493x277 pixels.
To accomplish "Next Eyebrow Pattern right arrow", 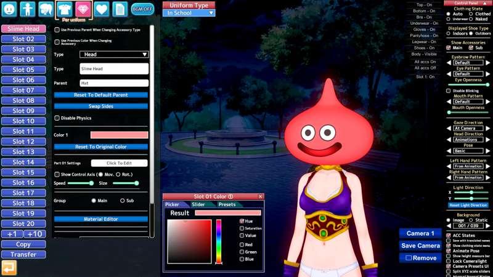I will tap(487, 63).
